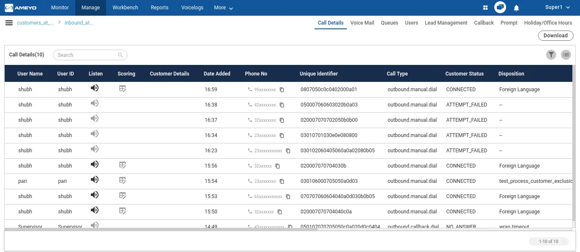
Task: Open the Workbench menu
Action: pos(125,8)
